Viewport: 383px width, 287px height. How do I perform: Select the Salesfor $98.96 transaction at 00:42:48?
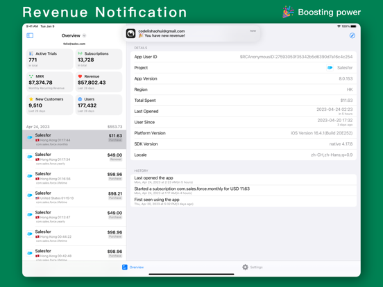pyautogui.click(x=74, y=254)
